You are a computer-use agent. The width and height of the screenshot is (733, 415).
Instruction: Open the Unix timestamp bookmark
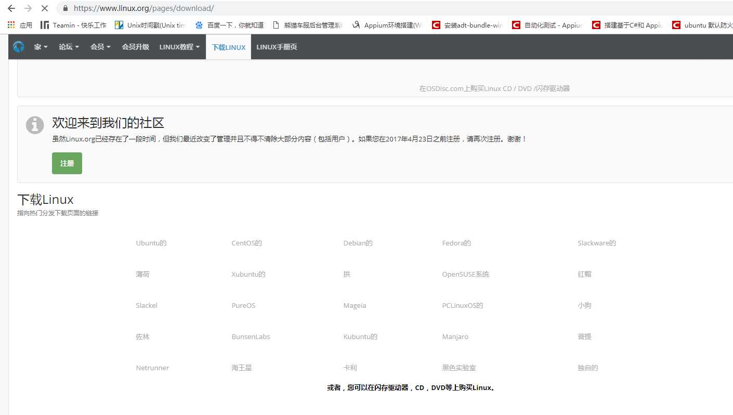click(150, 25)
